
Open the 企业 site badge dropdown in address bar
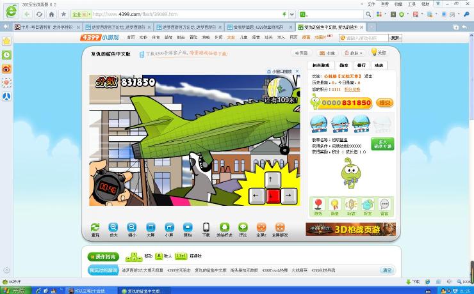tap(81, 14)
